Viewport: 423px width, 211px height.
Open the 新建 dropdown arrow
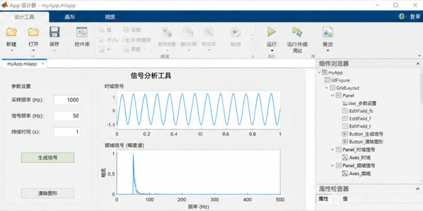click(12, 51)
